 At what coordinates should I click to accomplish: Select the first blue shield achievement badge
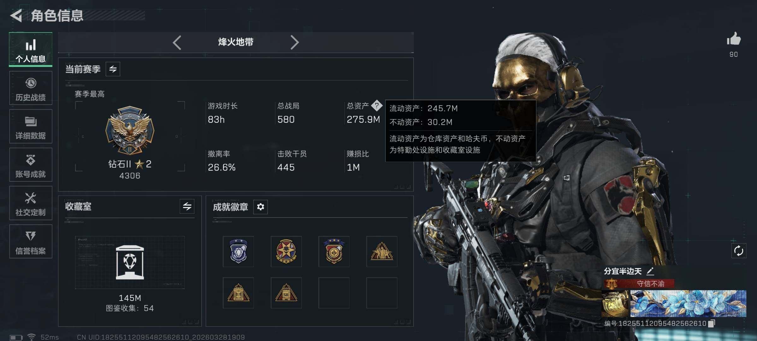tap(238, 251)
